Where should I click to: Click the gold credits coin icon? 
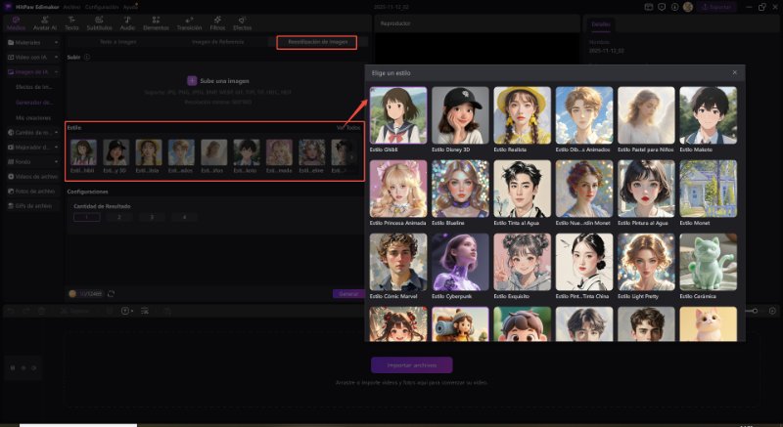72,294
